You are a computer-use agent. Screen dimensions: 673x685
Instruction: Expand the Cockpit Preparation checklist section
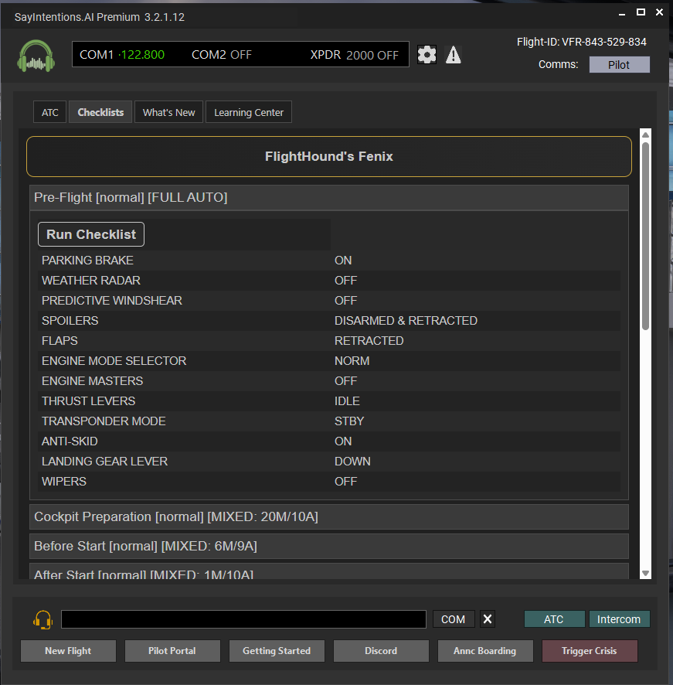click(x=329, y=516)
